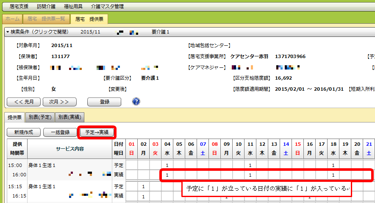This screenshot has width=375, height=203.
Task: Open the 訪問介護 menu
Action: (x=46, y=6)
